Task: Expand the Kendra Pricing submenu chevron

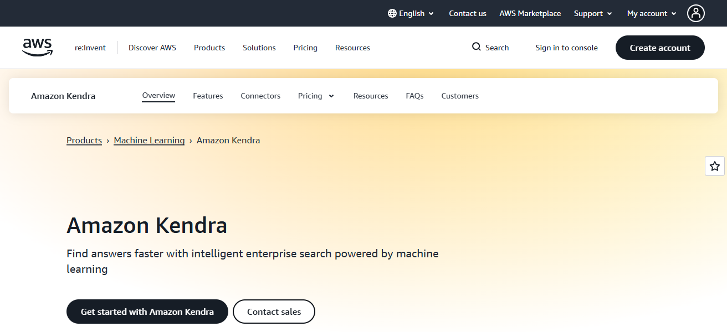Action: pos(331,96)
